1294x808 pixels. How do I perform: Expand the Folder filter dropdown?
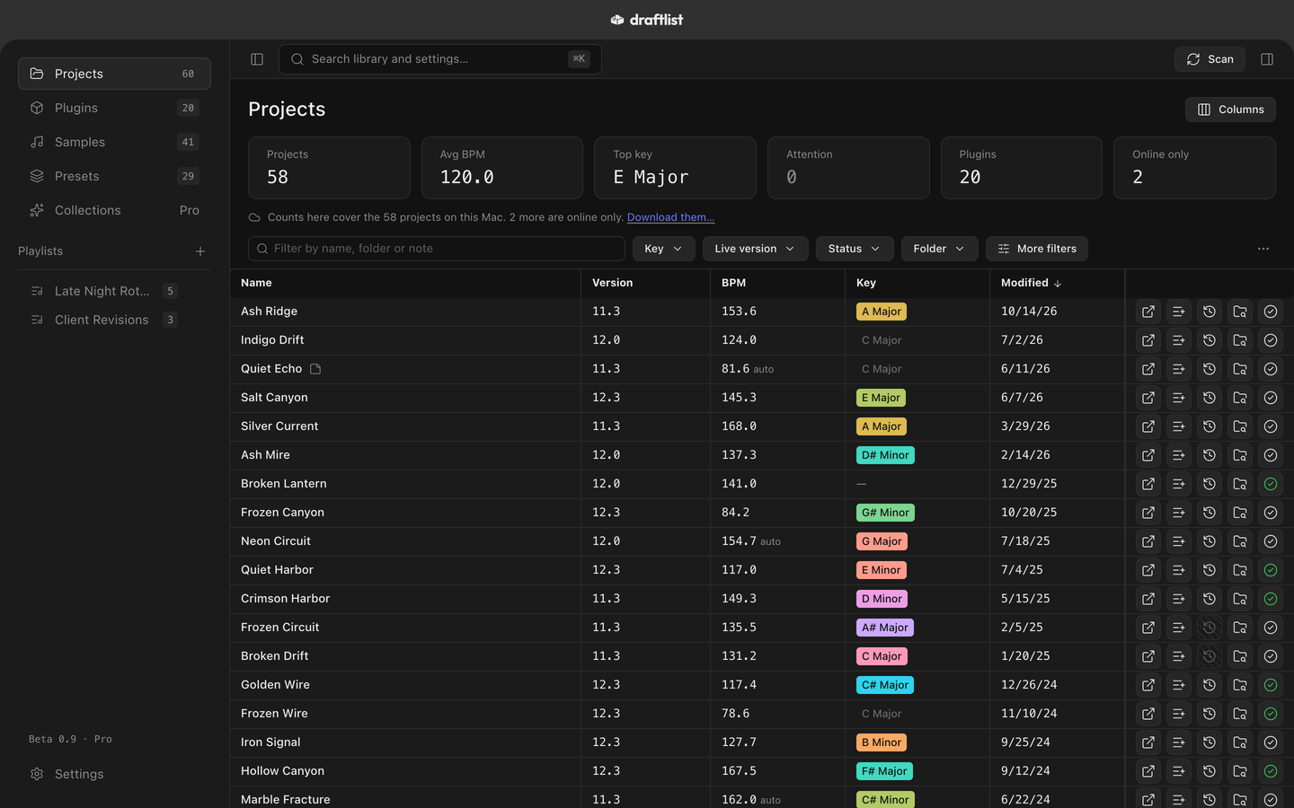(939, 249)
